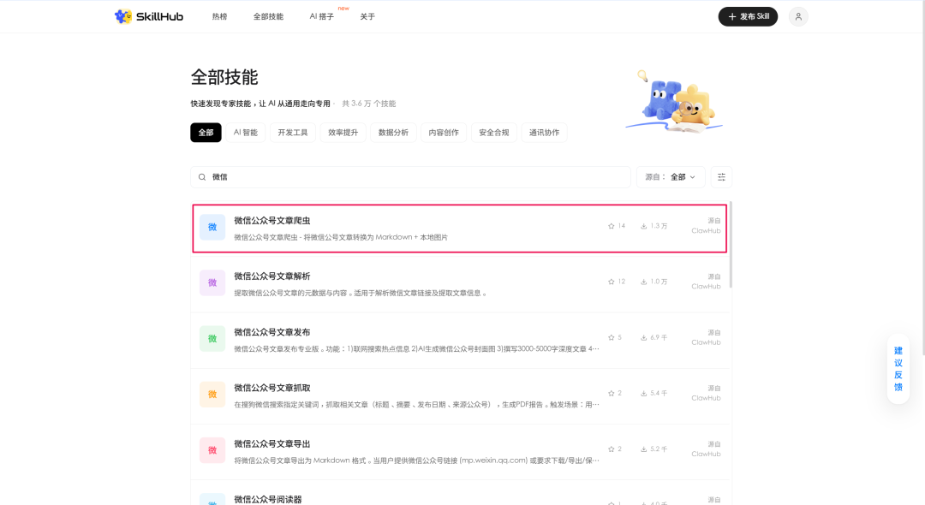Screen dimensions: 925x505
Task: Open the 热榜 nav item
Action: coord(219,16)
